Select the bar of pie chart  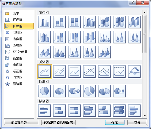119,91
